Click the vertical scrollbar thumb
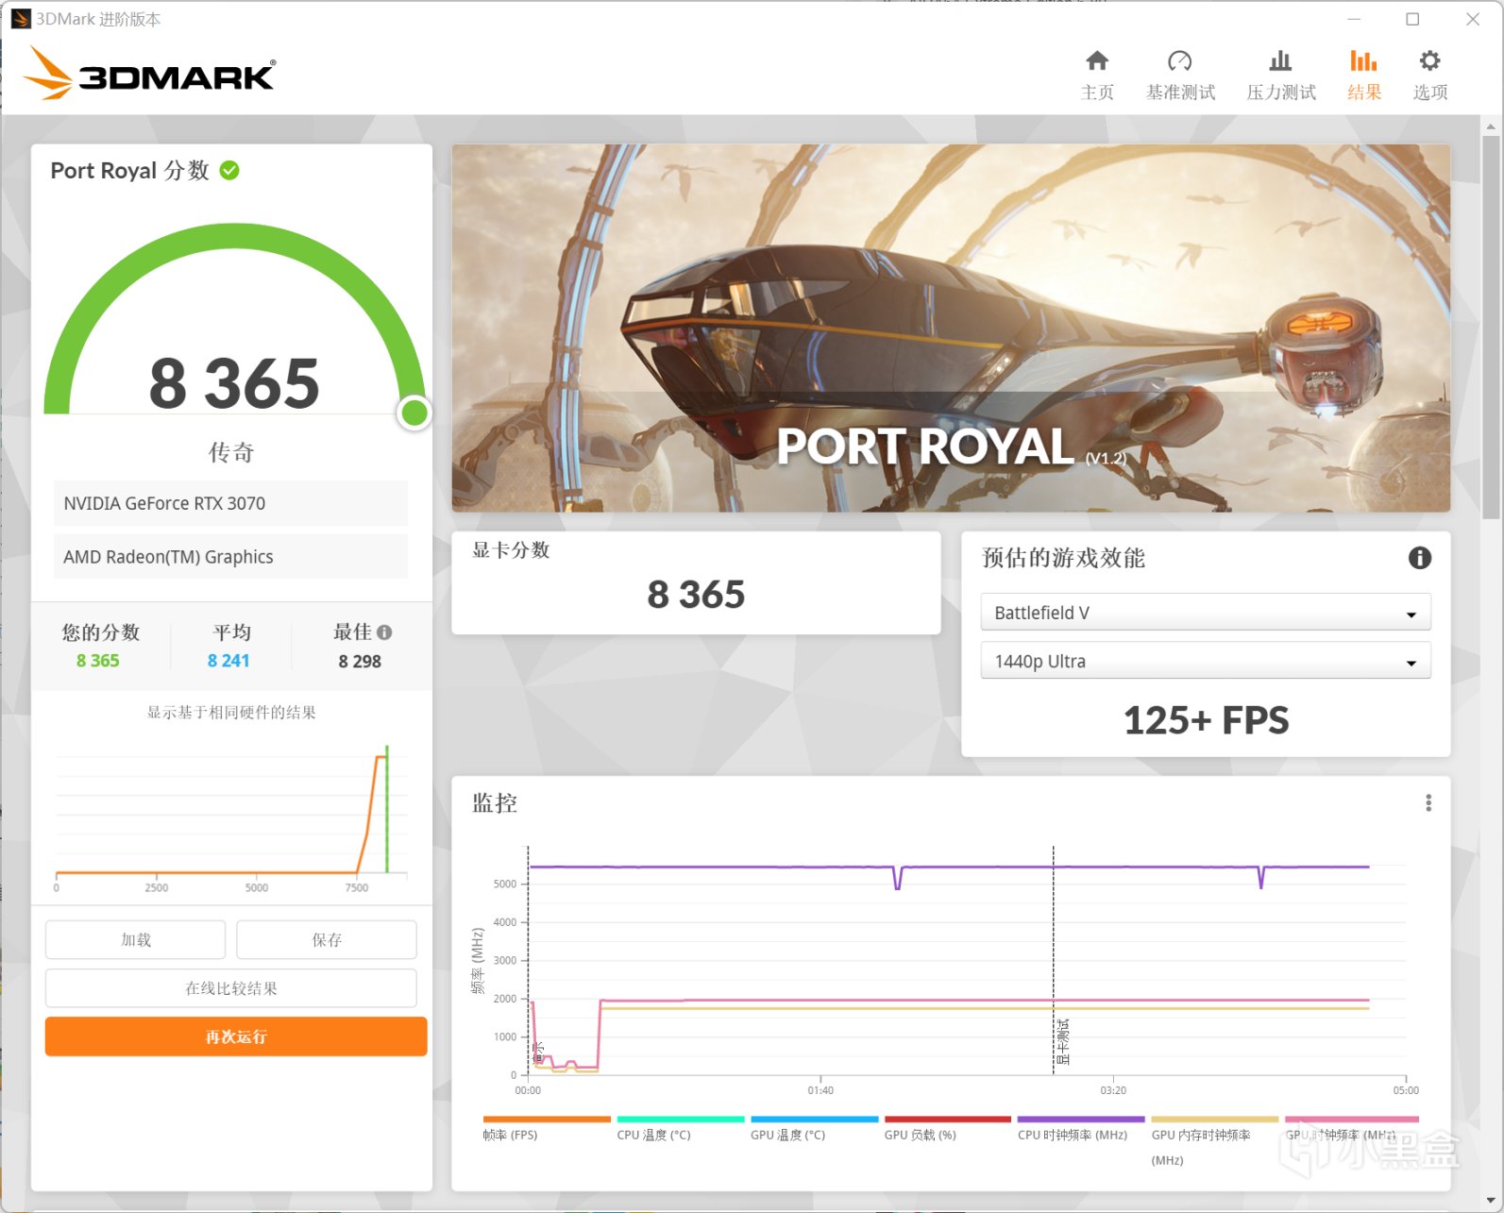Screen dimensions: 1504x1213 point(1491,327)
